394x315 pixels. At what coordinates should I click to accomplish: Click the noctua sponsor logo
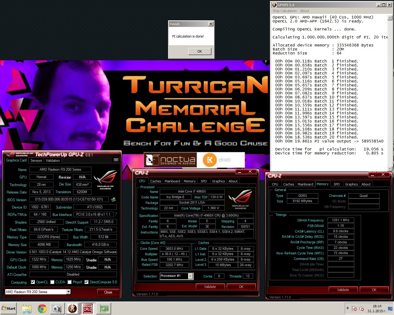coord(171,160)
